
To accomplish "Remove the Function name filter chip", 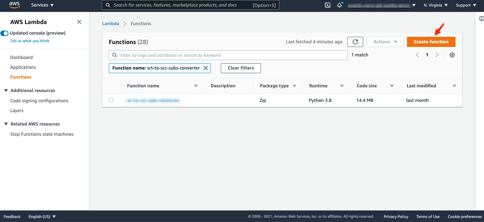I will (205, 68).
